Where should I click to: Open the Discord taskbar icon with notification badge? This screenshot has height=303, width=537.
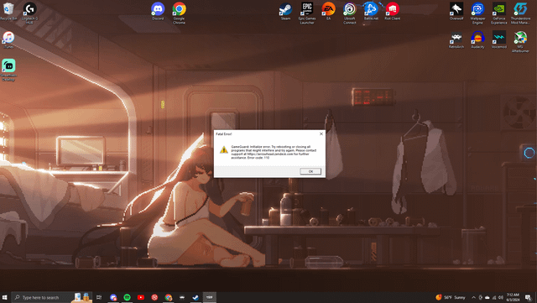tap(113, 297)
